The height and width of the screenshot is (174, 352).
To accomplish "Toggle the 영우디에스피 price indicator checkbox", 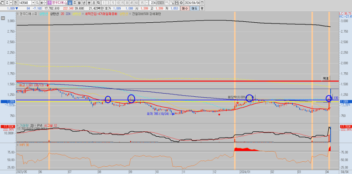I will [x=18, y=14].
